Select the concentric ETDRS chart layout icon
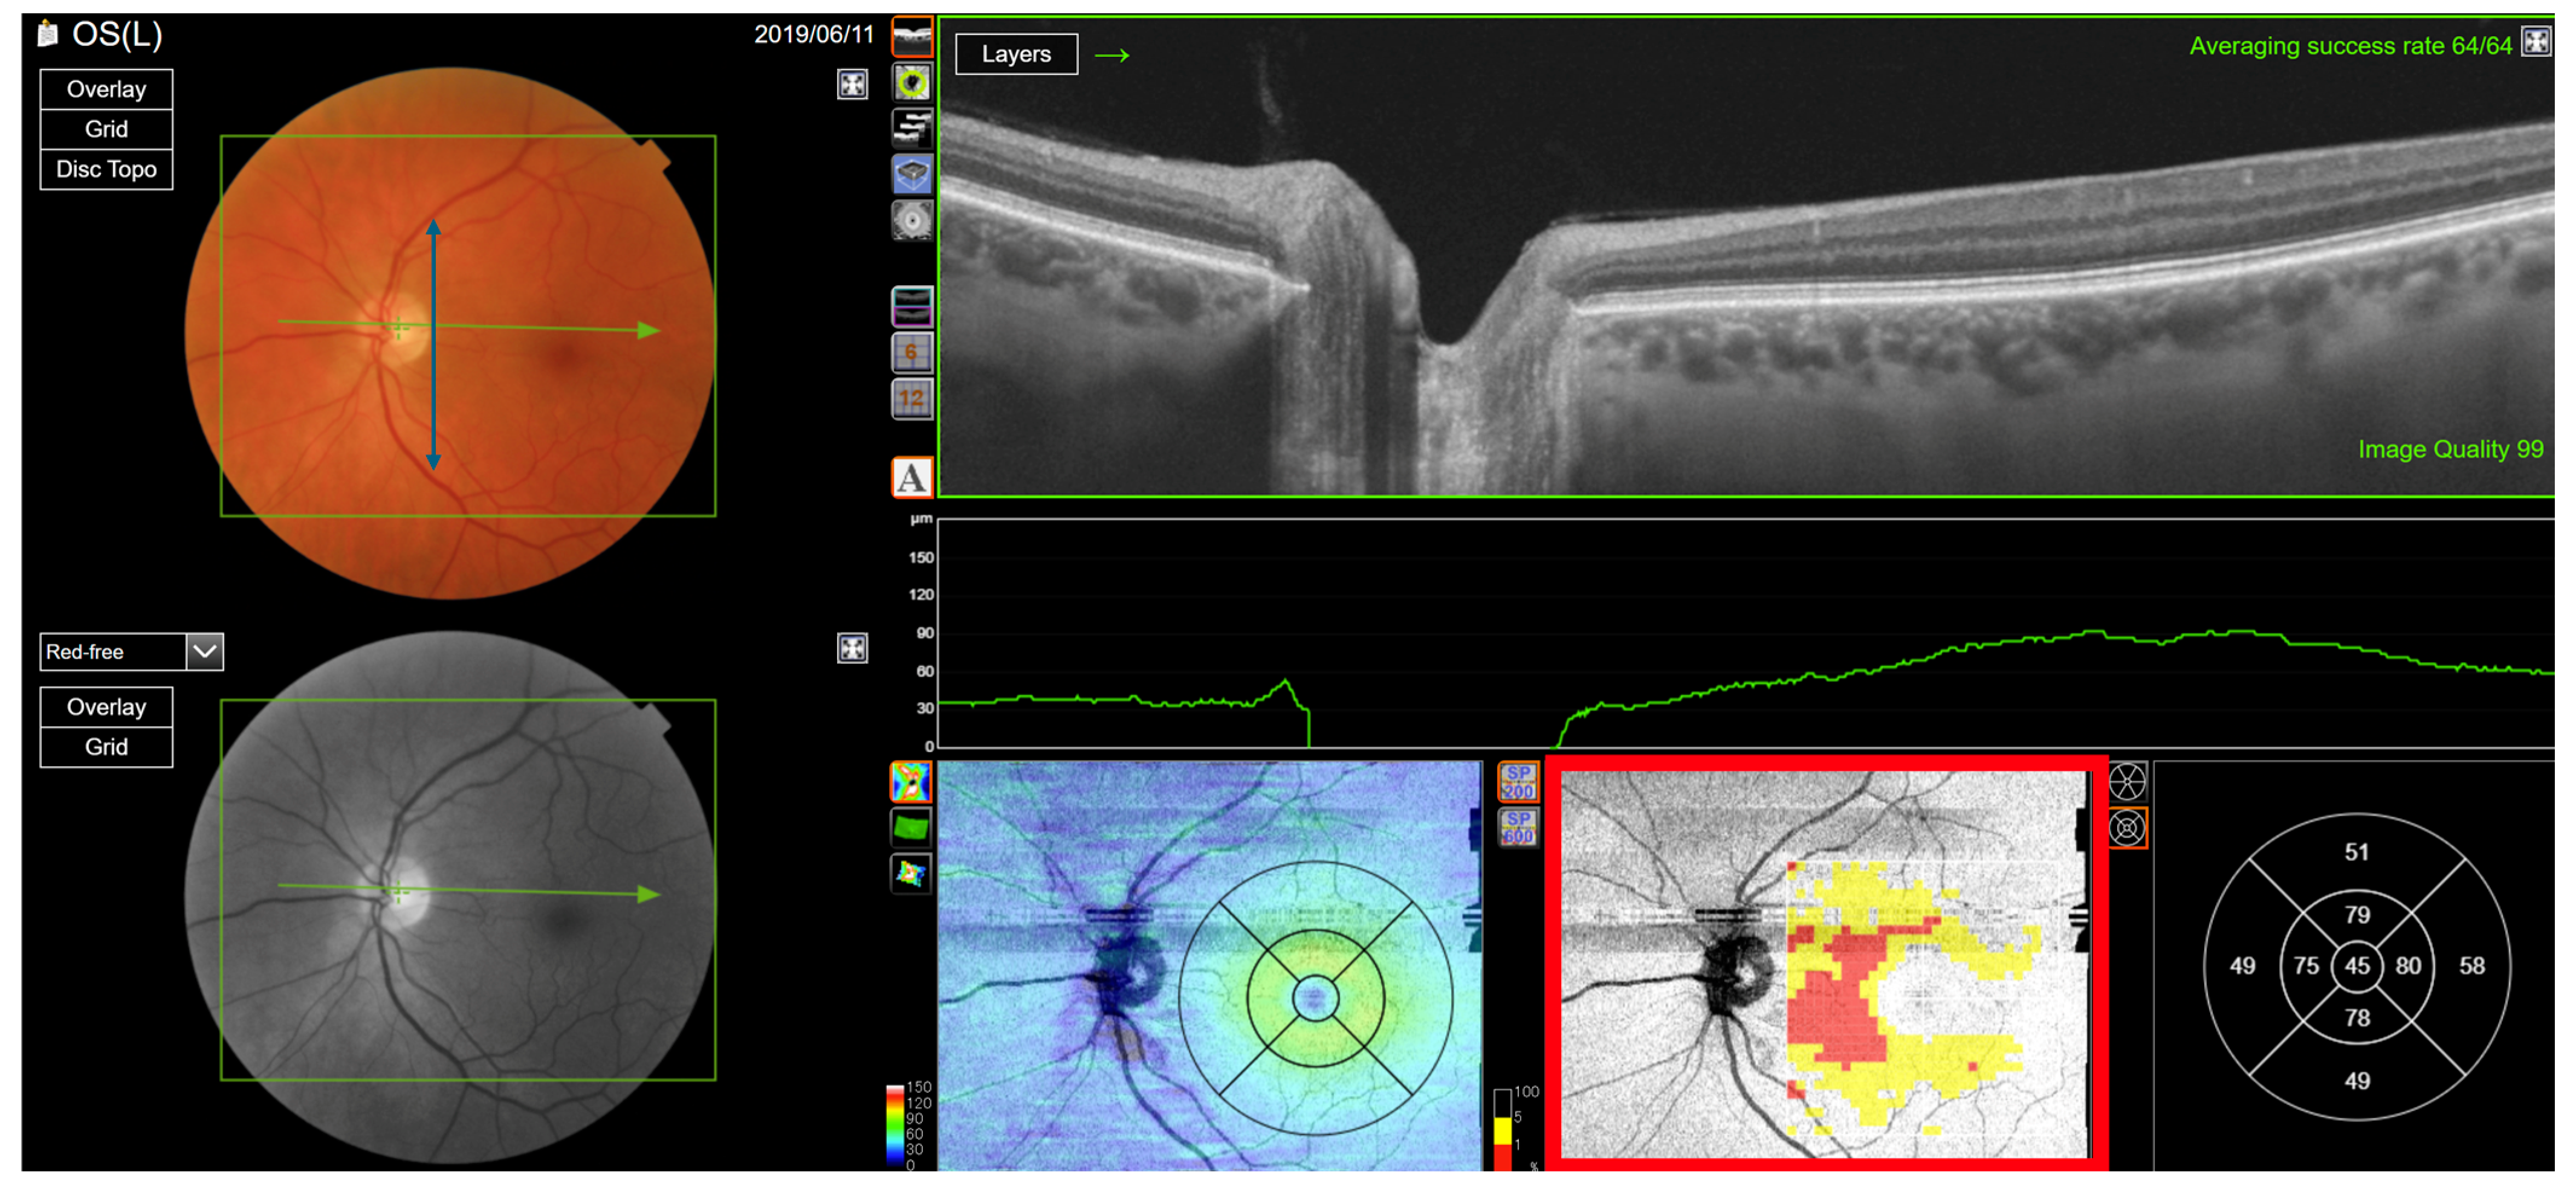The image size is (2576, 1189). click(2127, 828)
